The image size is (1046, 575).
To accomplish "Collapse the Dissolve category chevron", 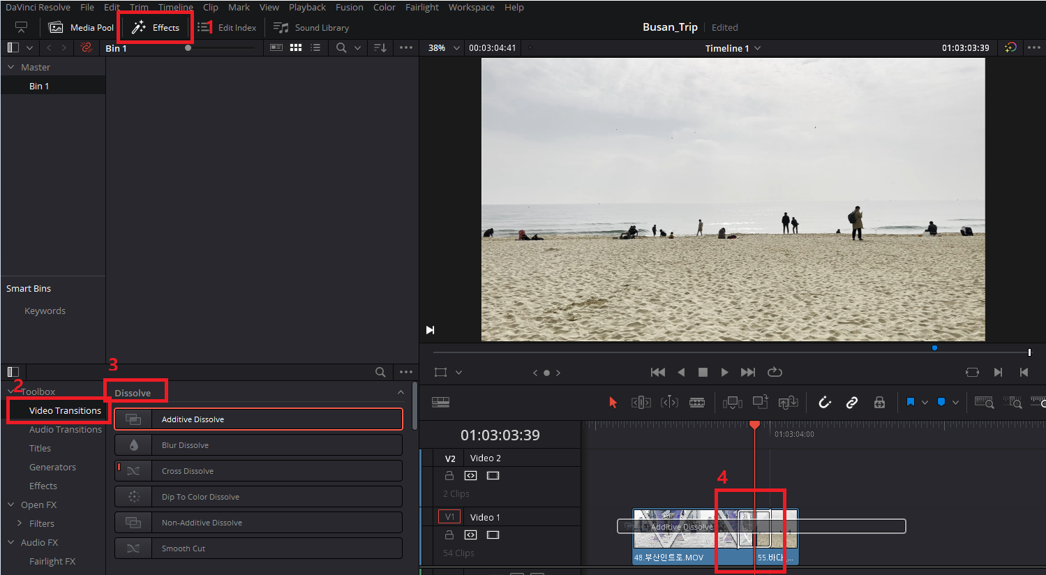I will pos(401,393).
